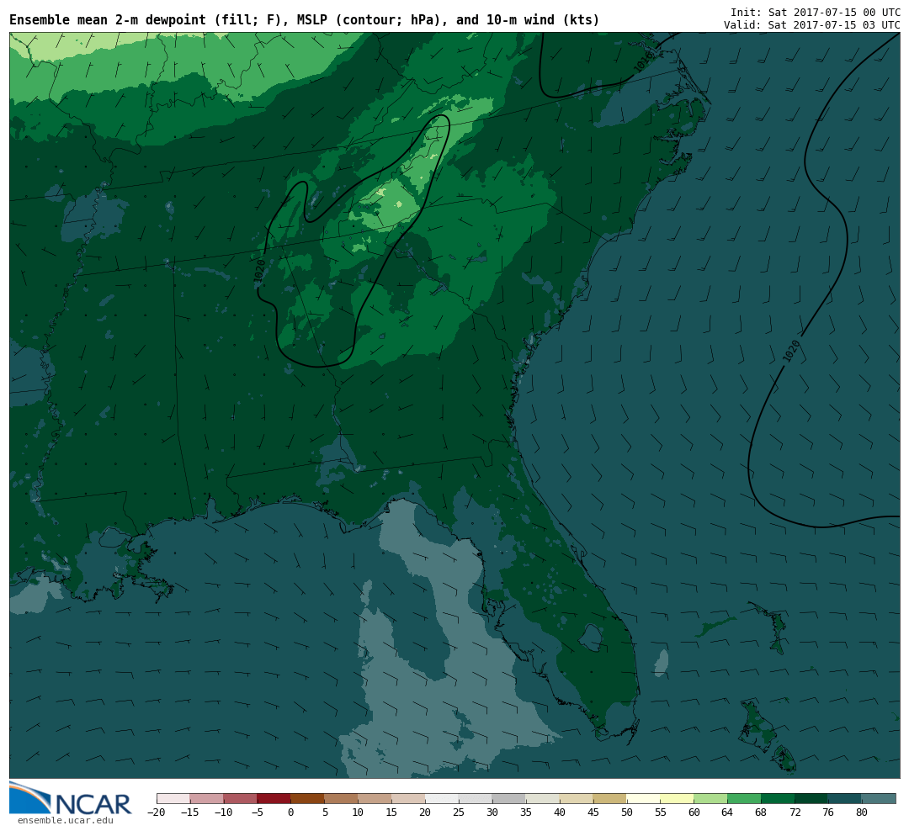
Task: Click the legend tick label 50
Action: coord(627,812)
